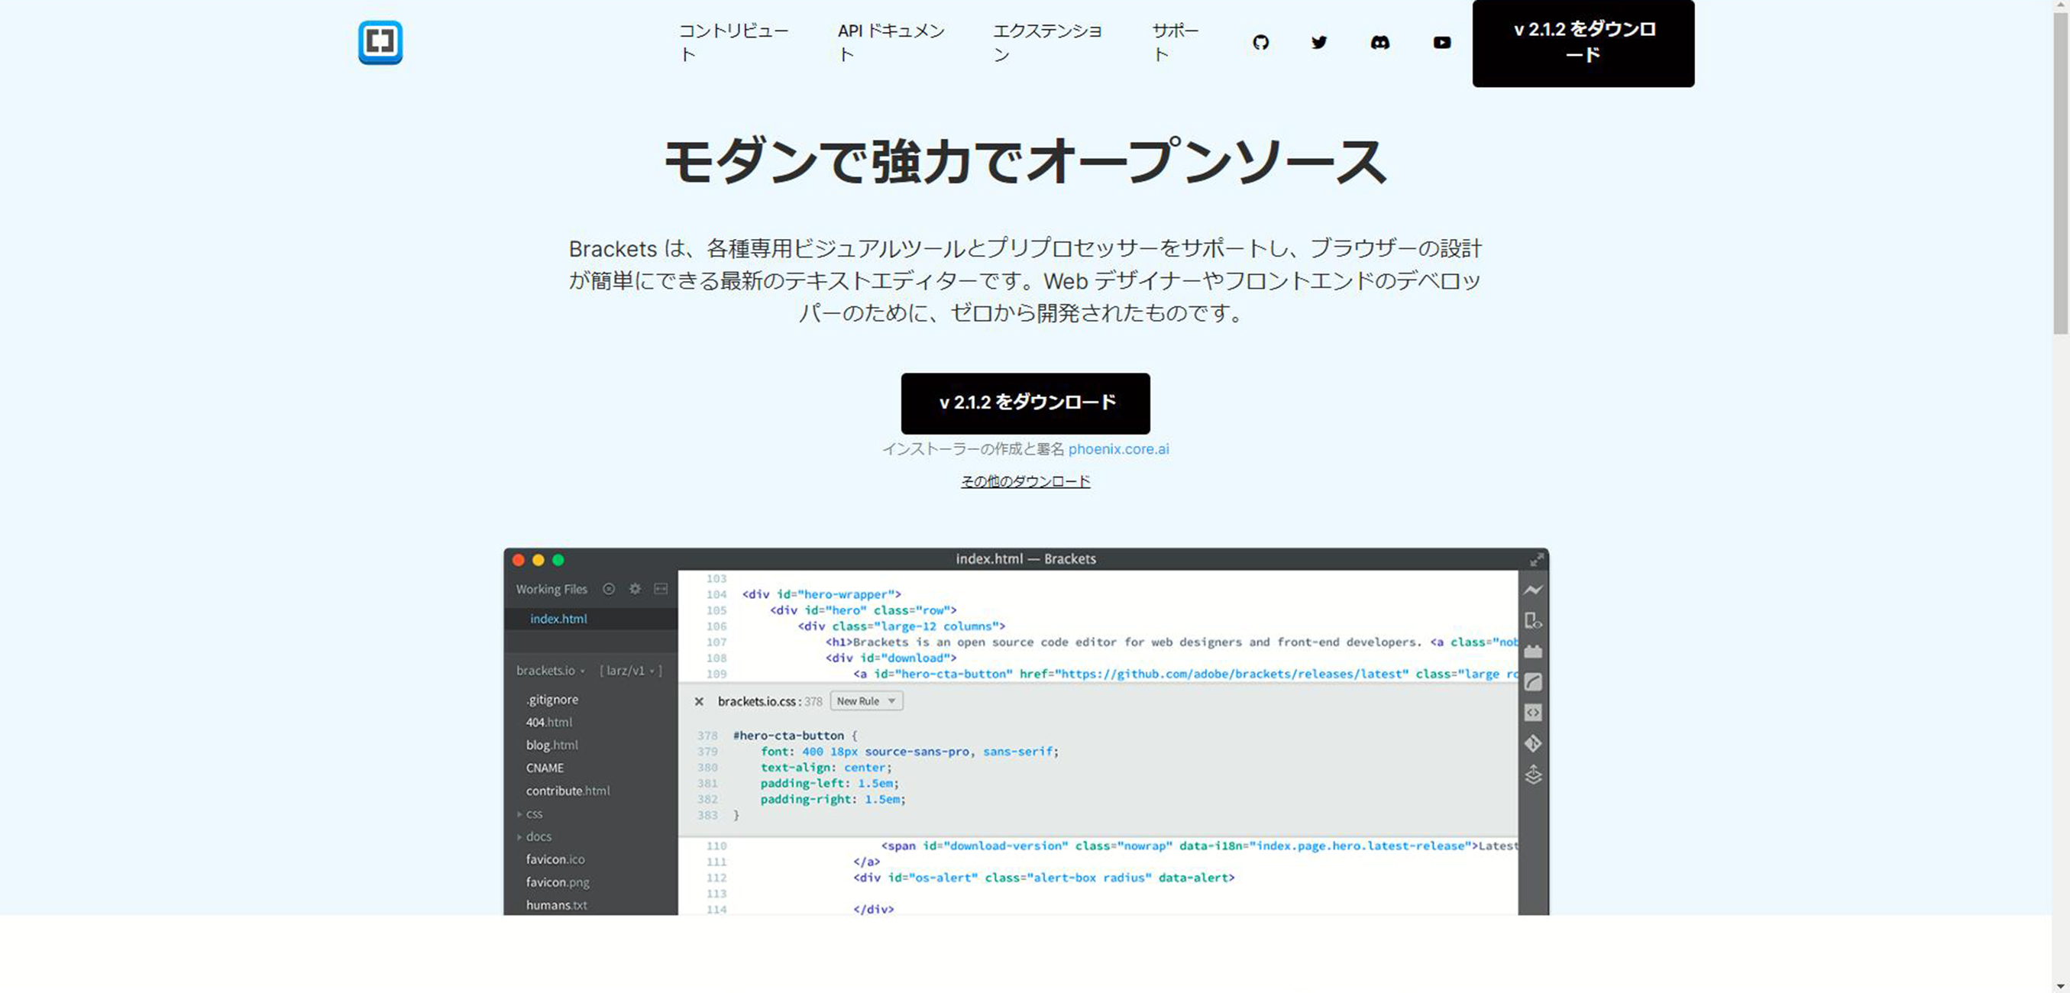Toggle the code panel </> icon in the sidebar

coord(1534,713)
